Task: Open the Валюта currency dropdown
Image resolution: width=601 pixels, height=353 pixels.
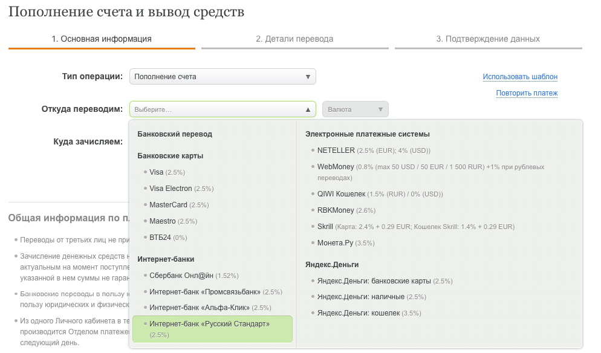Action: pos(355,109)
